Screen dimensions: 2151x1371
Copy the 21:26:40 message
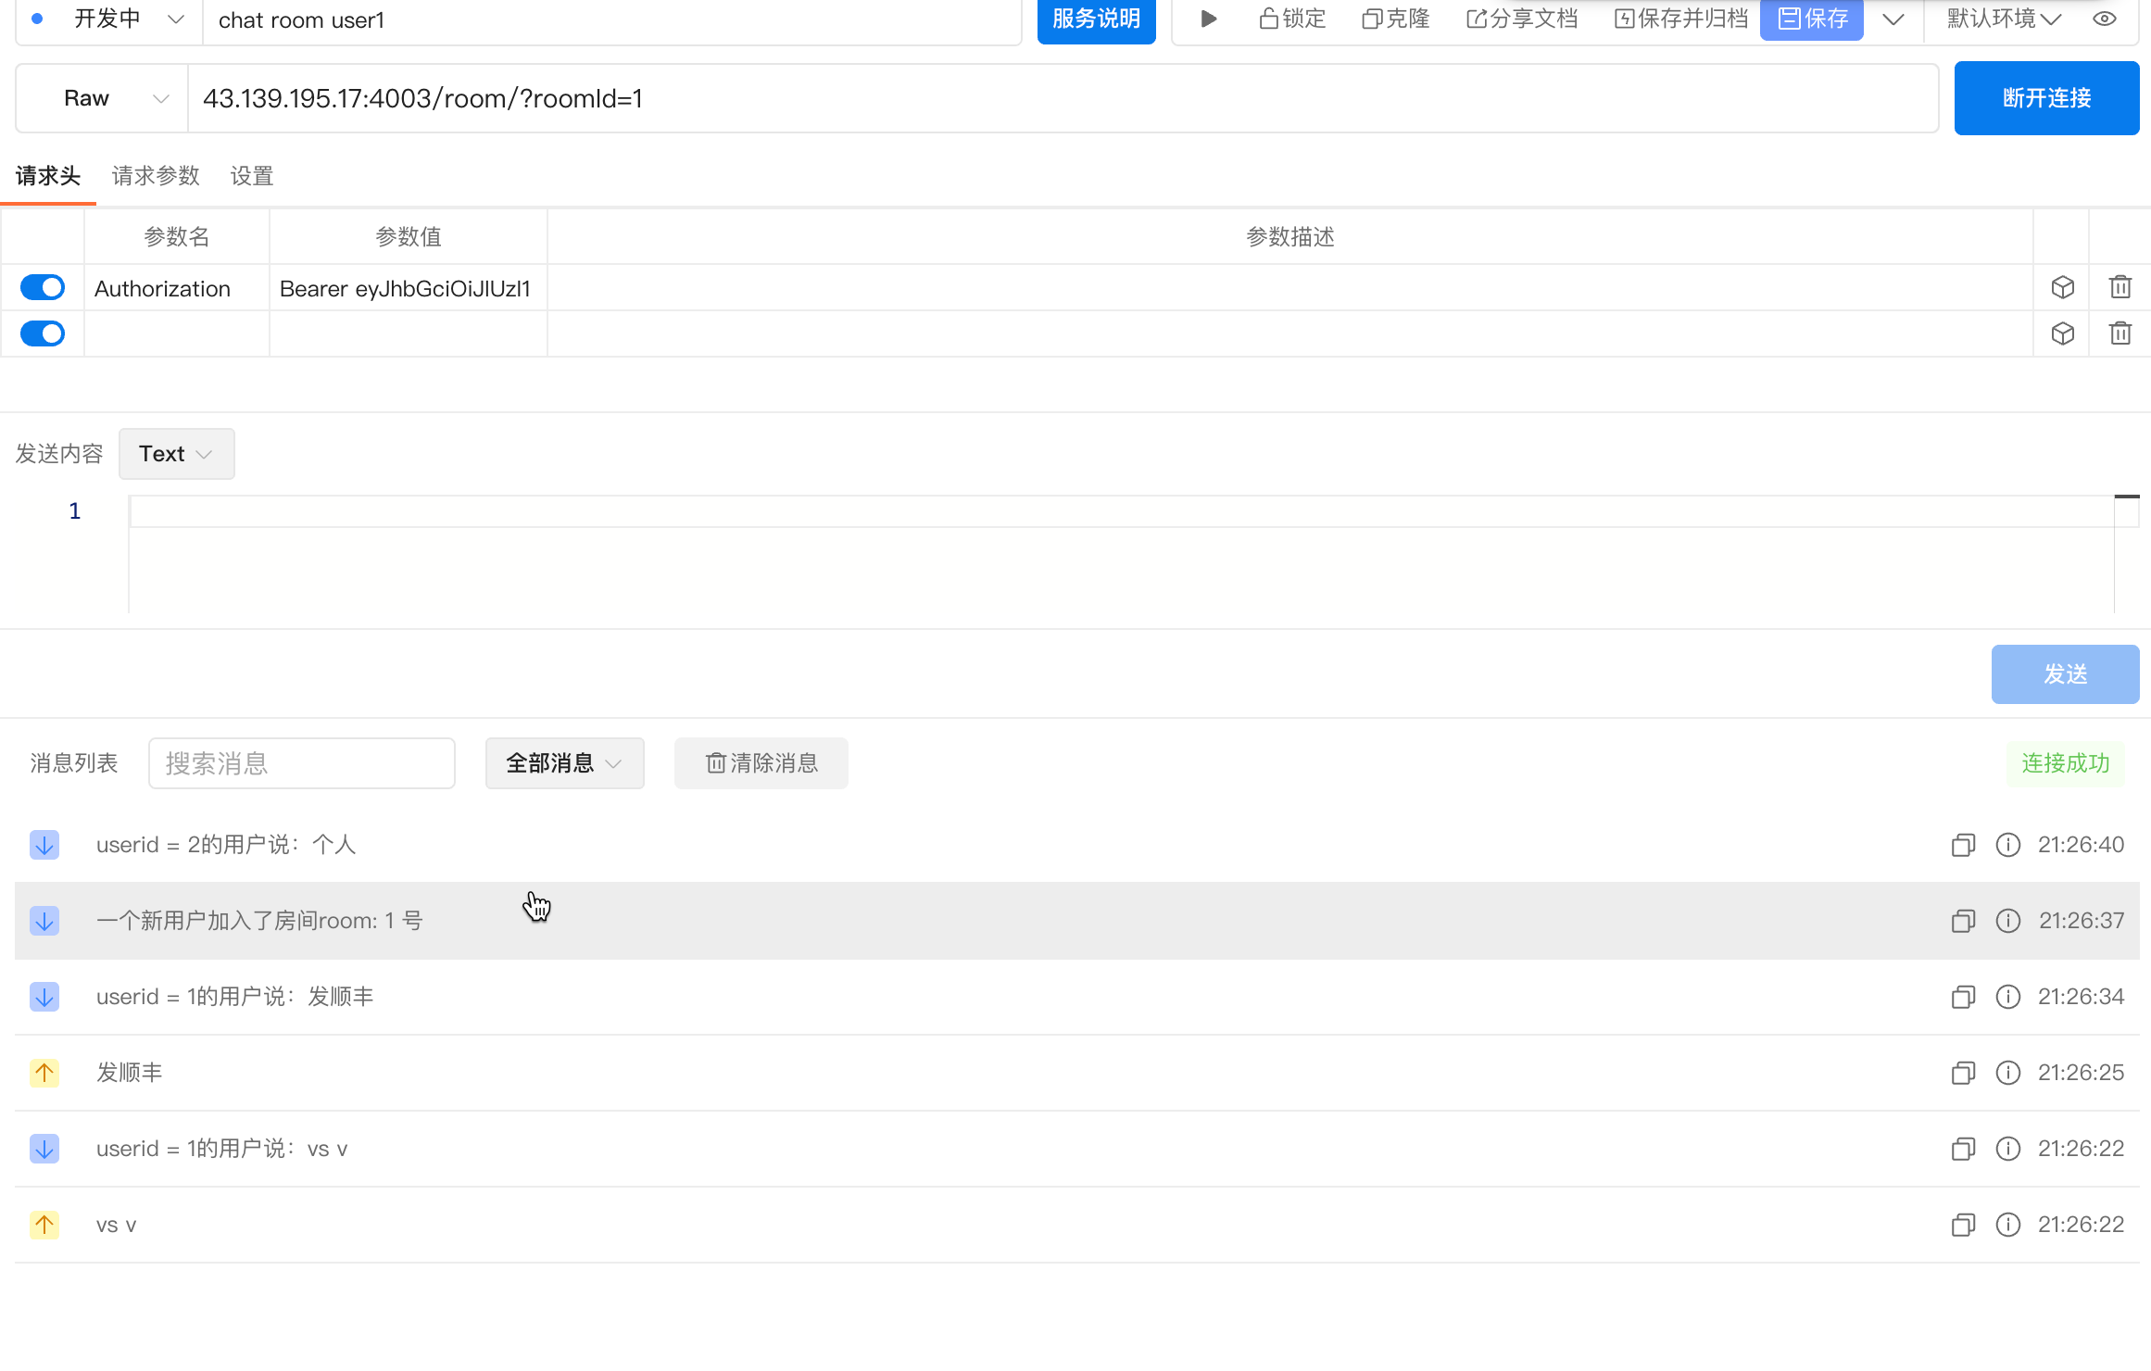tap(1963, 845)
